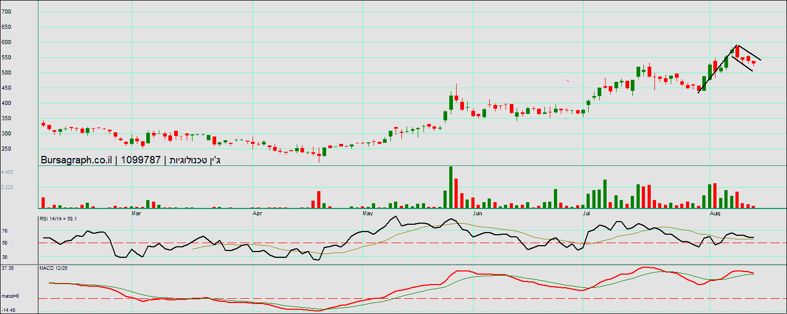
Task: Click the macd=0 level label
Action: pyautogui.click(x=10, y=296)
